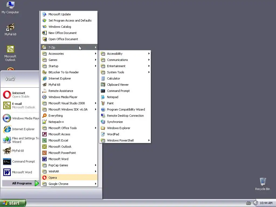
Task: Click Synchronize in the Accessories submenu
Action: pyautogui.click(x=125, y=122)
